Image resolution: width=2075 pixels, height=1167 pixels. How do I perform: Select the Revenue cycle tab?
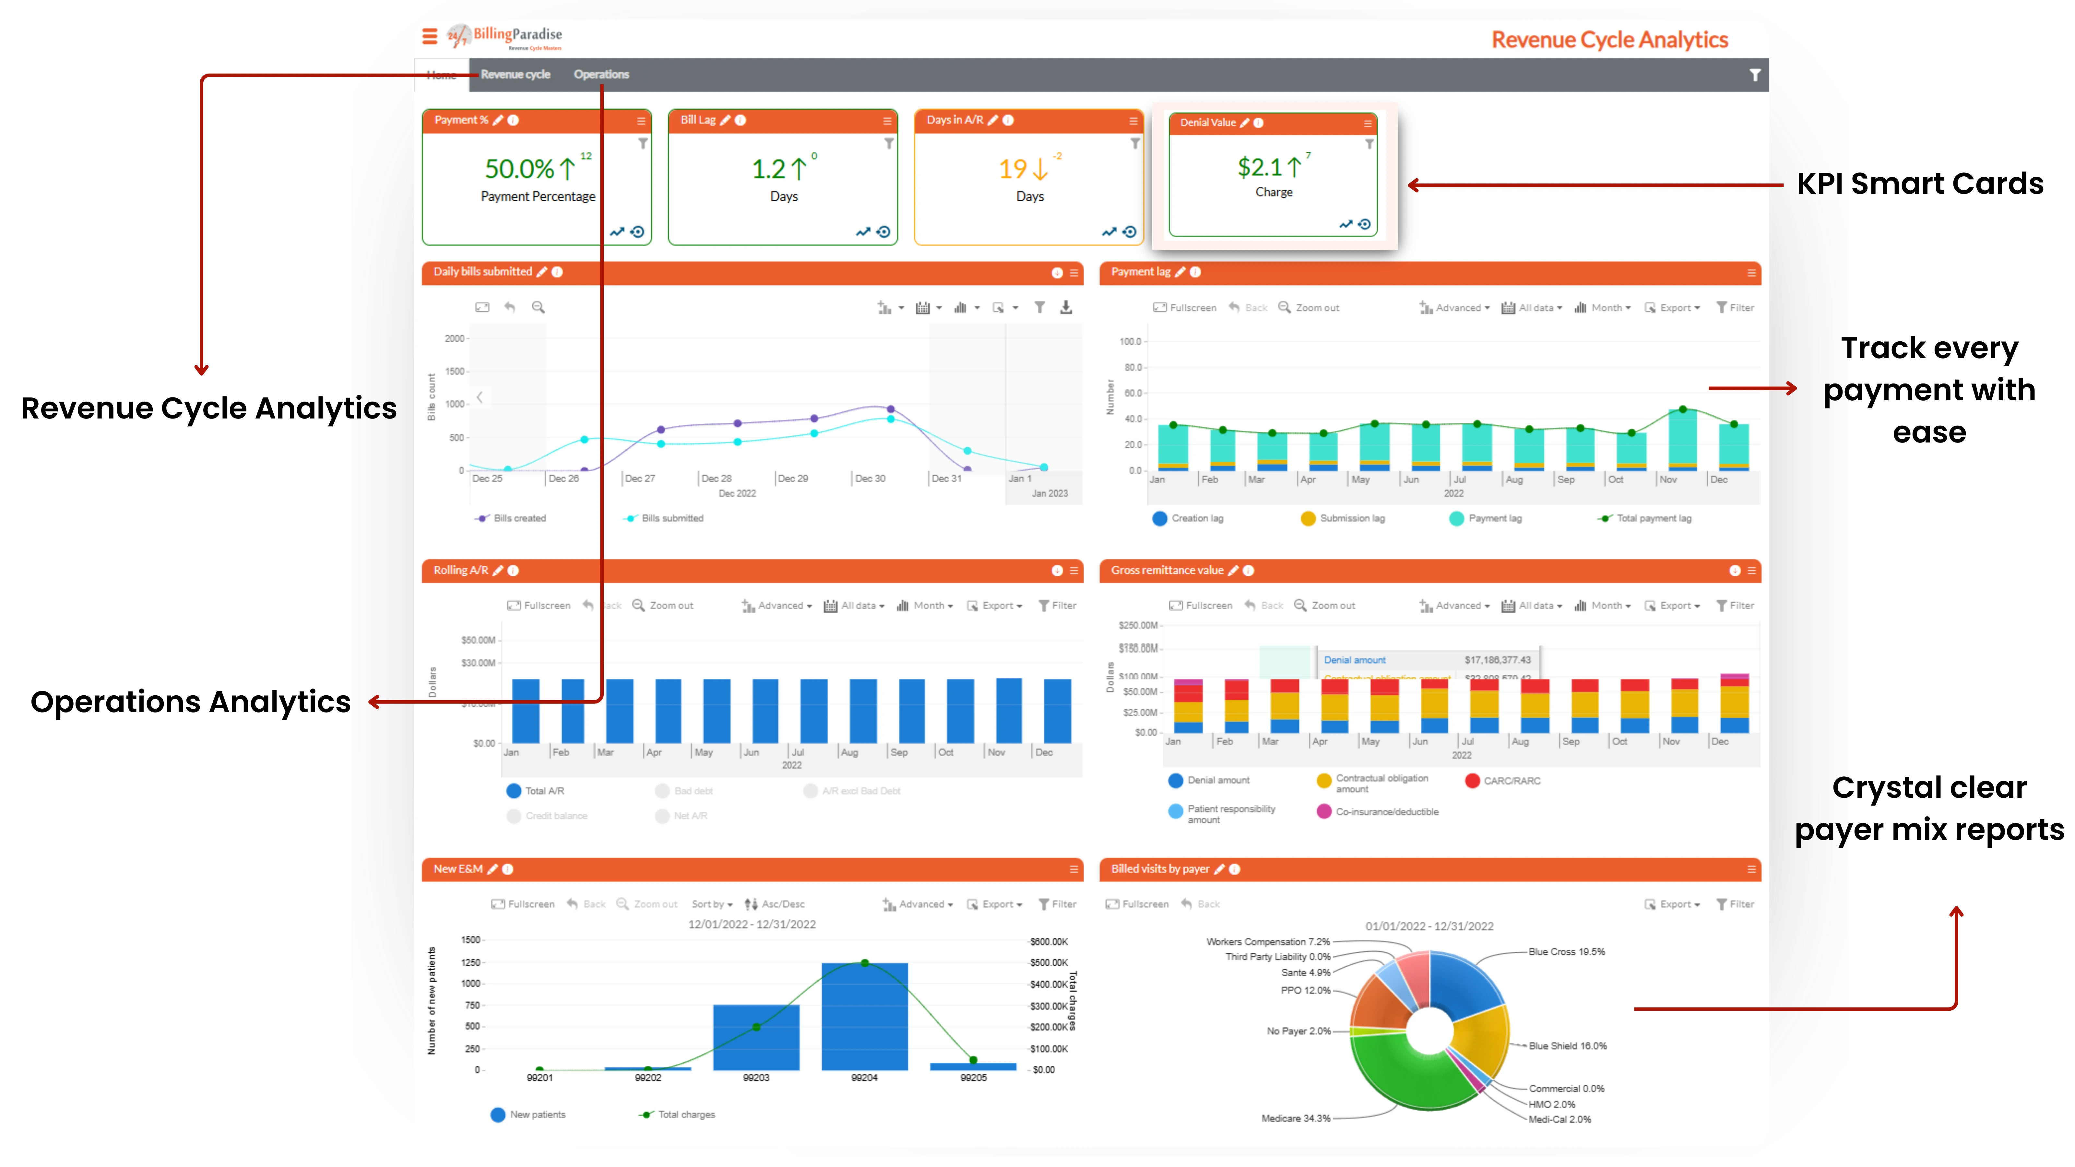point(516,74)
